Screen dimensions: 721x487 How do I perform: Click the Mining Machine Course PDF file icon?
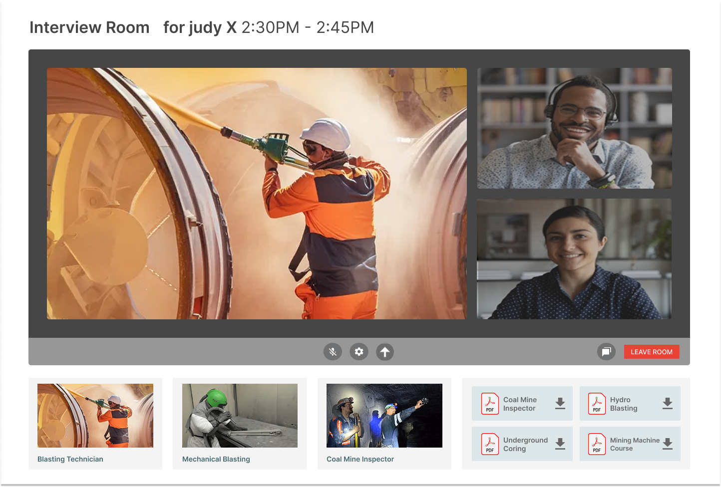tap(597, 444)
